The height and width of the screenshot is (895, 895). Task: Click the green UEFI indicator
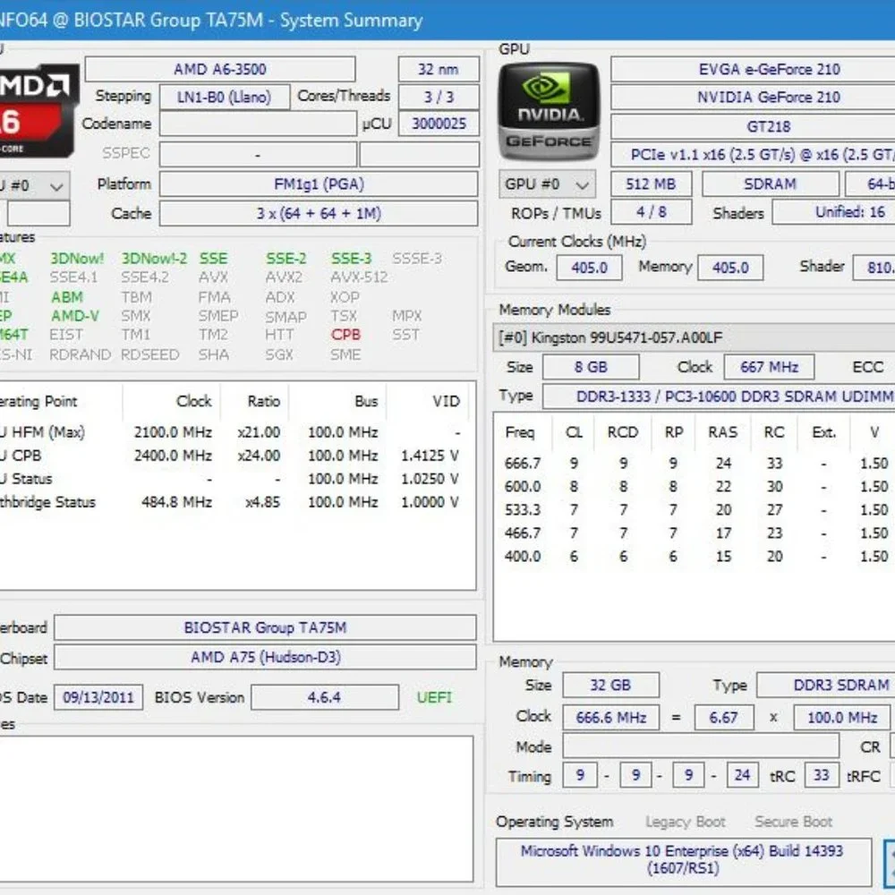coord(434,697)
